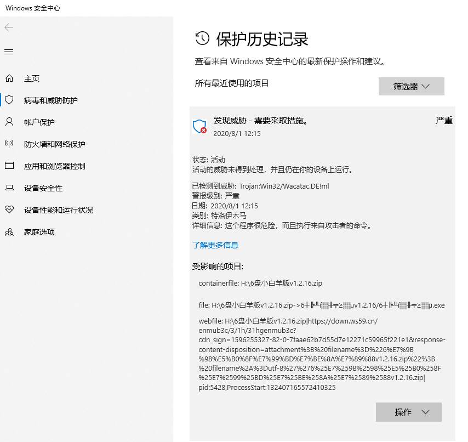Go to 帐户保护 section
The width and height of the screenshot is (468, 442).
(39, 122)
